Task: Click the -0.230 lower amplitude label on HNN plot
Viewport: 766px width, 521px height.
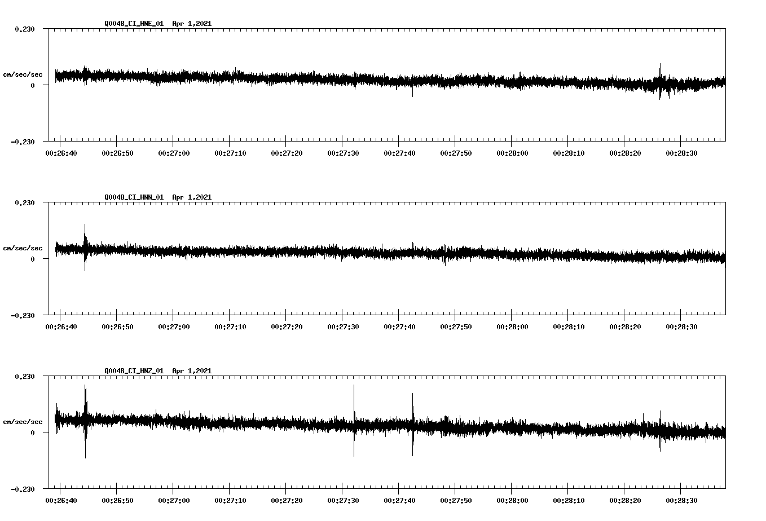Action: tap(21, 316)
